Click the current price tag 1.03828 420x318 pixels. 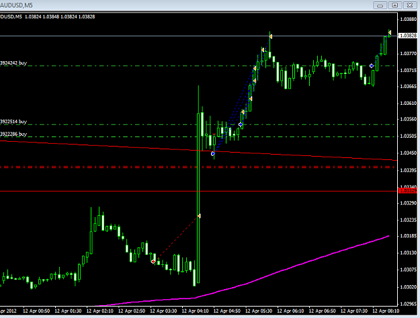[408, 36]
